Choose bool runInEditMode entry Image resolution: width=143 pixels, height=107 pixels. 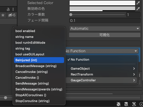coord(39,43)
